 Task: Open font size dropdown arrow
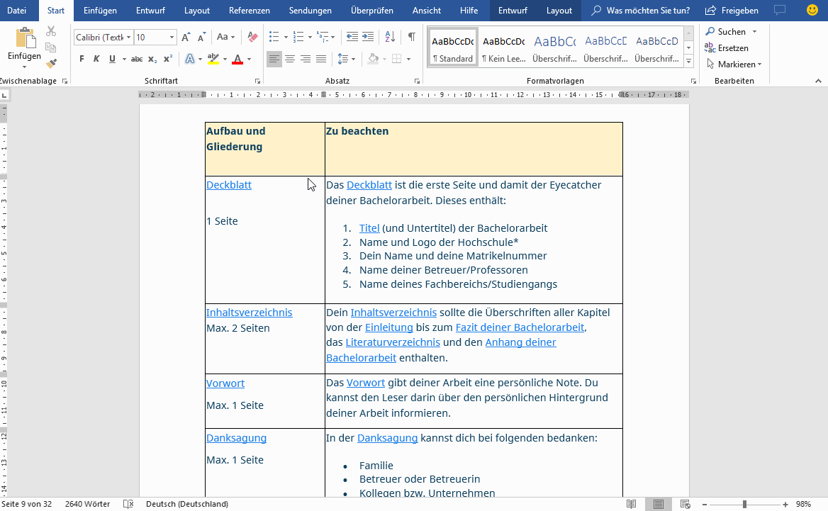[x=172, y=37]
